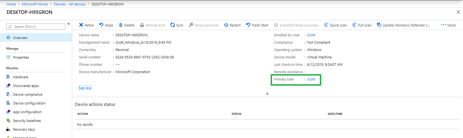Open the App configuration menu item
Image resolution: width=463 pixels, height=138 pixels.
coord(36,112)
